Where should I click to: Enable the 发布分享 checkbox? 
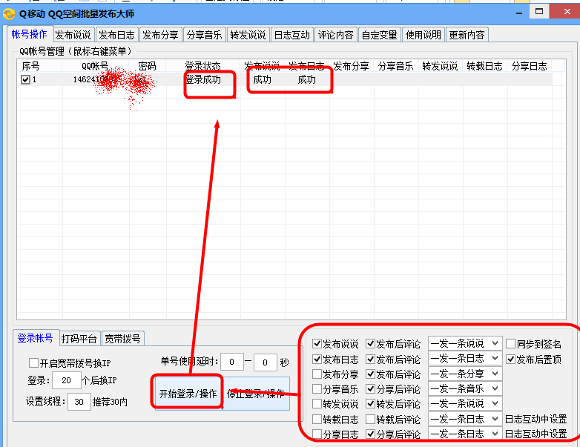pos(317,374)
